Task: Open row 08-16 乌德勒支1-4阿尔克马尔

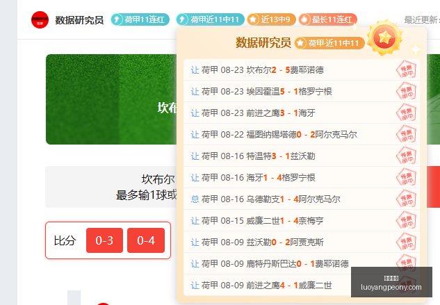Action: [x=302, y=199]
